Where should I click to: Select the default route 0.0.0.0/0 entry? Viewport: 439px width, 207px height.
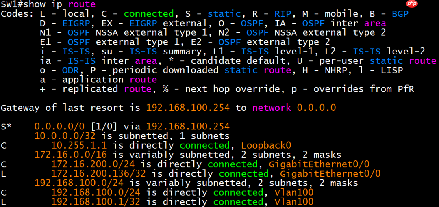[115, 127]
